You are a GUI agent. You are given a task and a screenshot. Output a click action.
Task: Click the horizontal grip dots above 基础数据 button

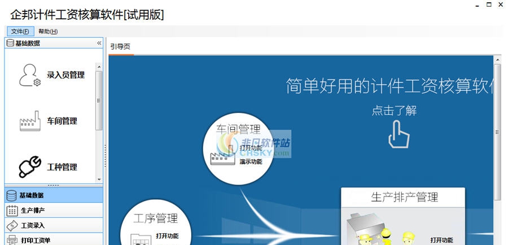pyautogui.click(x=54, y=185)
